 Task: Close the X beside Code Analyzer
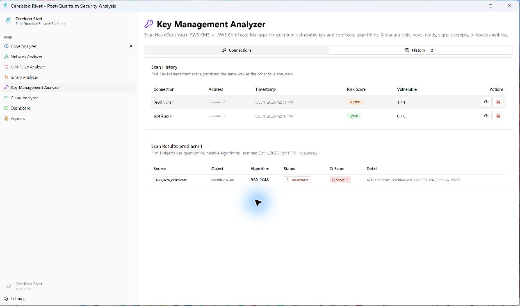pos(131,46)
